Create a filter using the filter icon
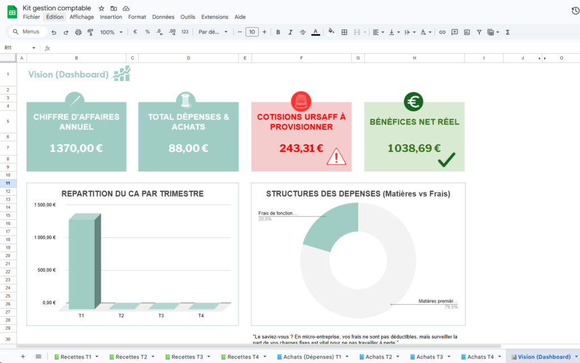Image resolution: width=580 pixels, height=363 pixels. click(x=479, y=32)
